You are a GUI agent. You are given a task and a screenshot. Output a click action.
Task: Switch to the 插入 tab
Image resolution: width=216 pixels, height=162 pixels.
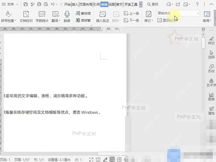(x=75, y=4)
